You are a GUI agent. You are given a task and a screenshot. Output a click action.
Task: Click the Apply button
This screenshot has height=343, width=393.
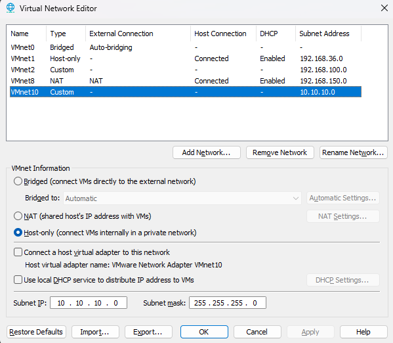(x=310, y=332)
